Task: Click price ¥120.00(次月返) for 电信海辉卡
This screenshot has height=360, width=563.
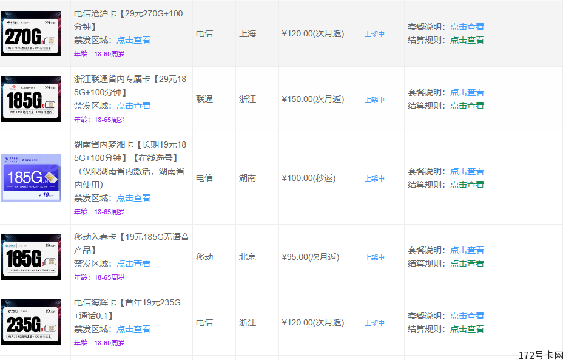Action: click(313, 322)
